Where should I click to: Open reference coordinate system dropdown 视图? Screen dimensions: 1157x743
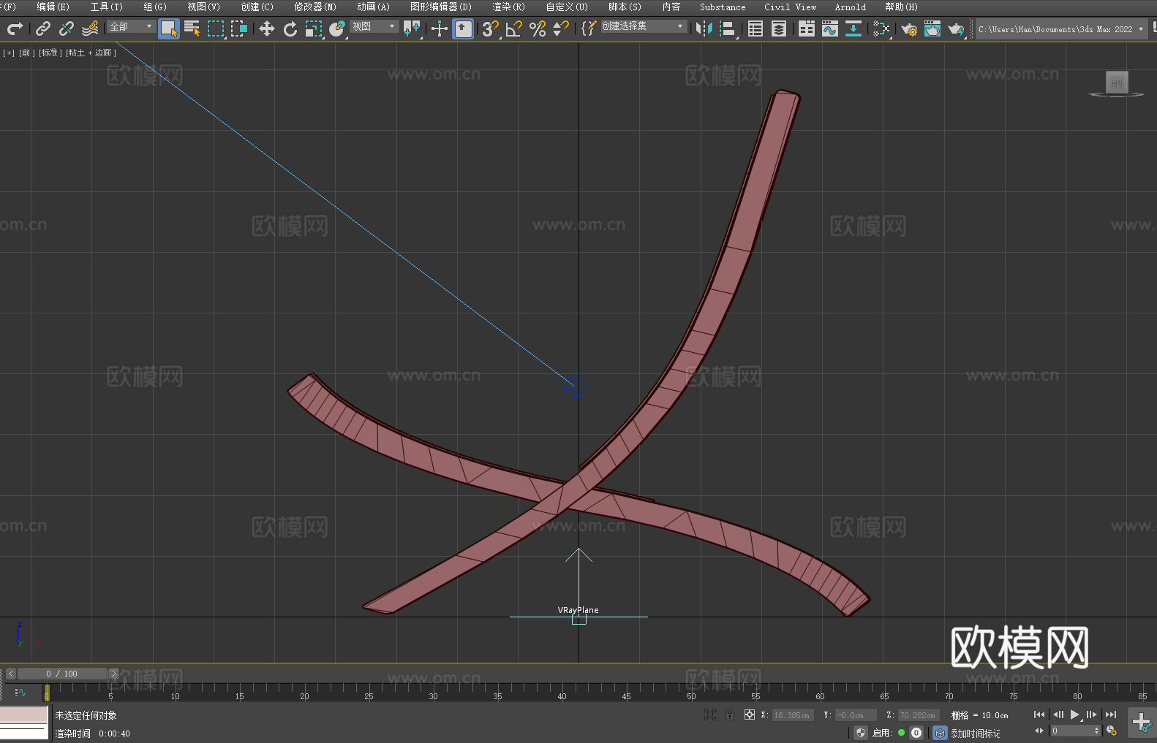point(374,26)
